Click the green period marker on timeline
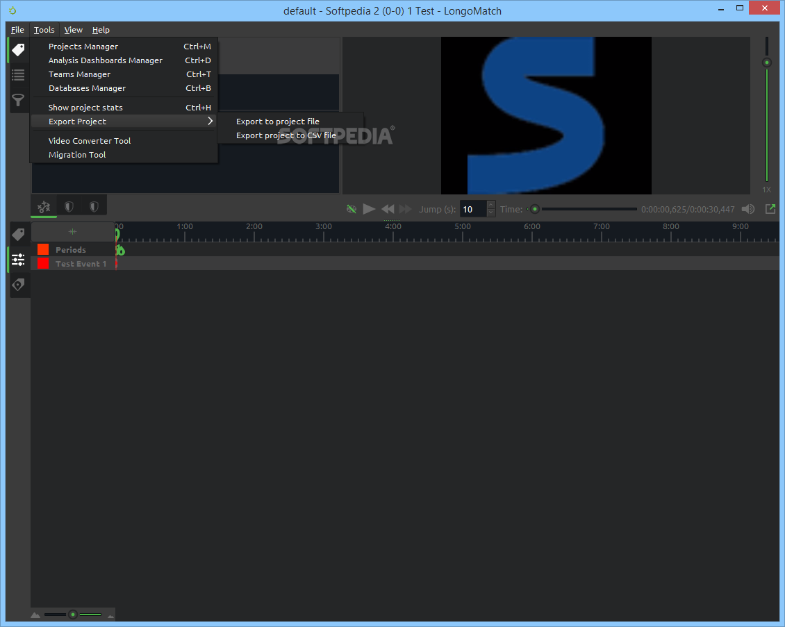Viewport: 785px width, 627px height. (120, 250)
